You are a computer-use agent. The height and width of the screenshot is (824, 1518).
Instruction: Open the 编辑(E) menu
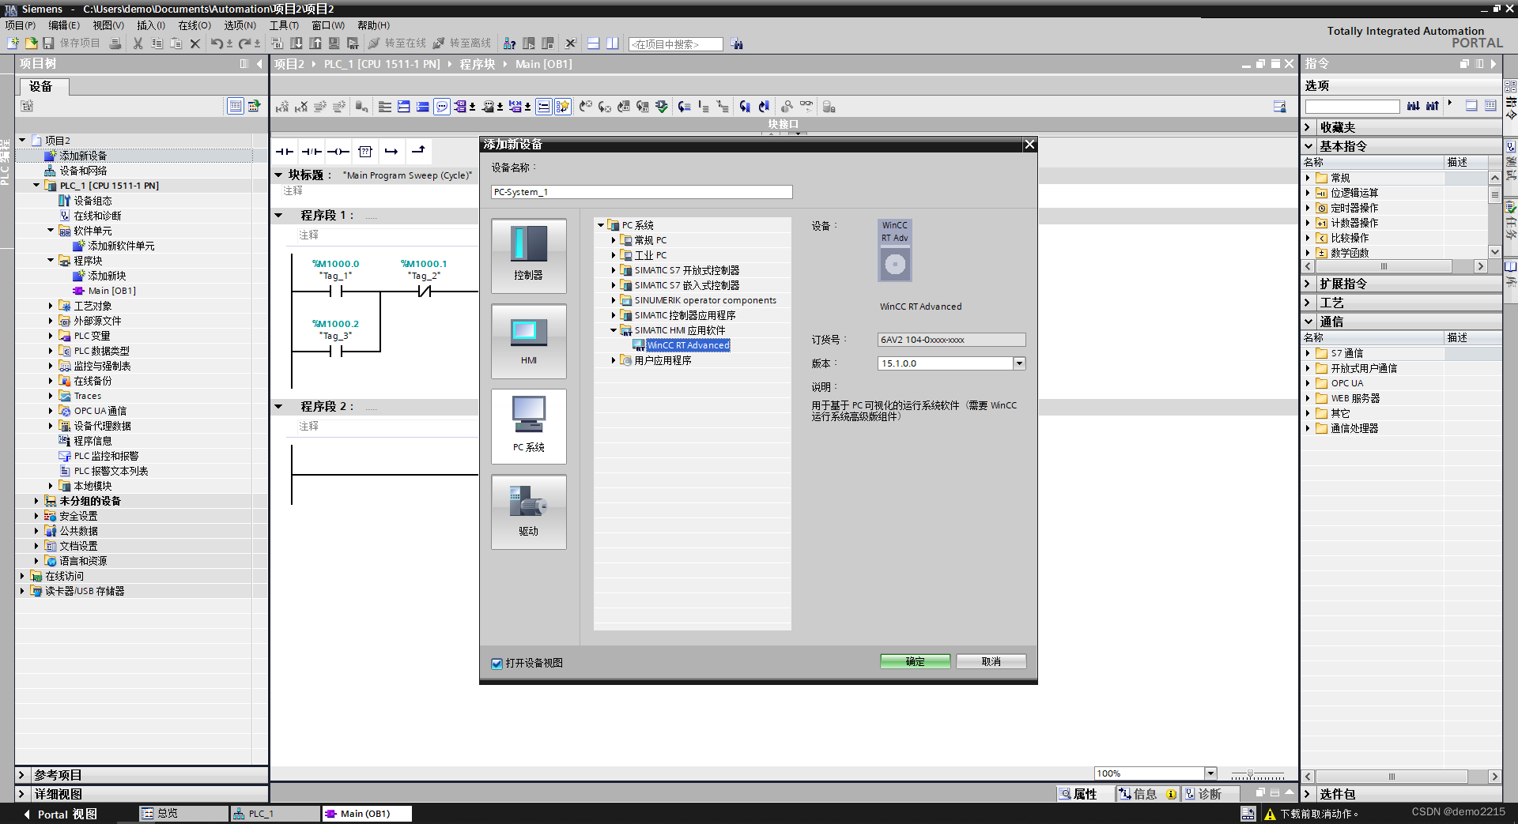coord(64,25)
